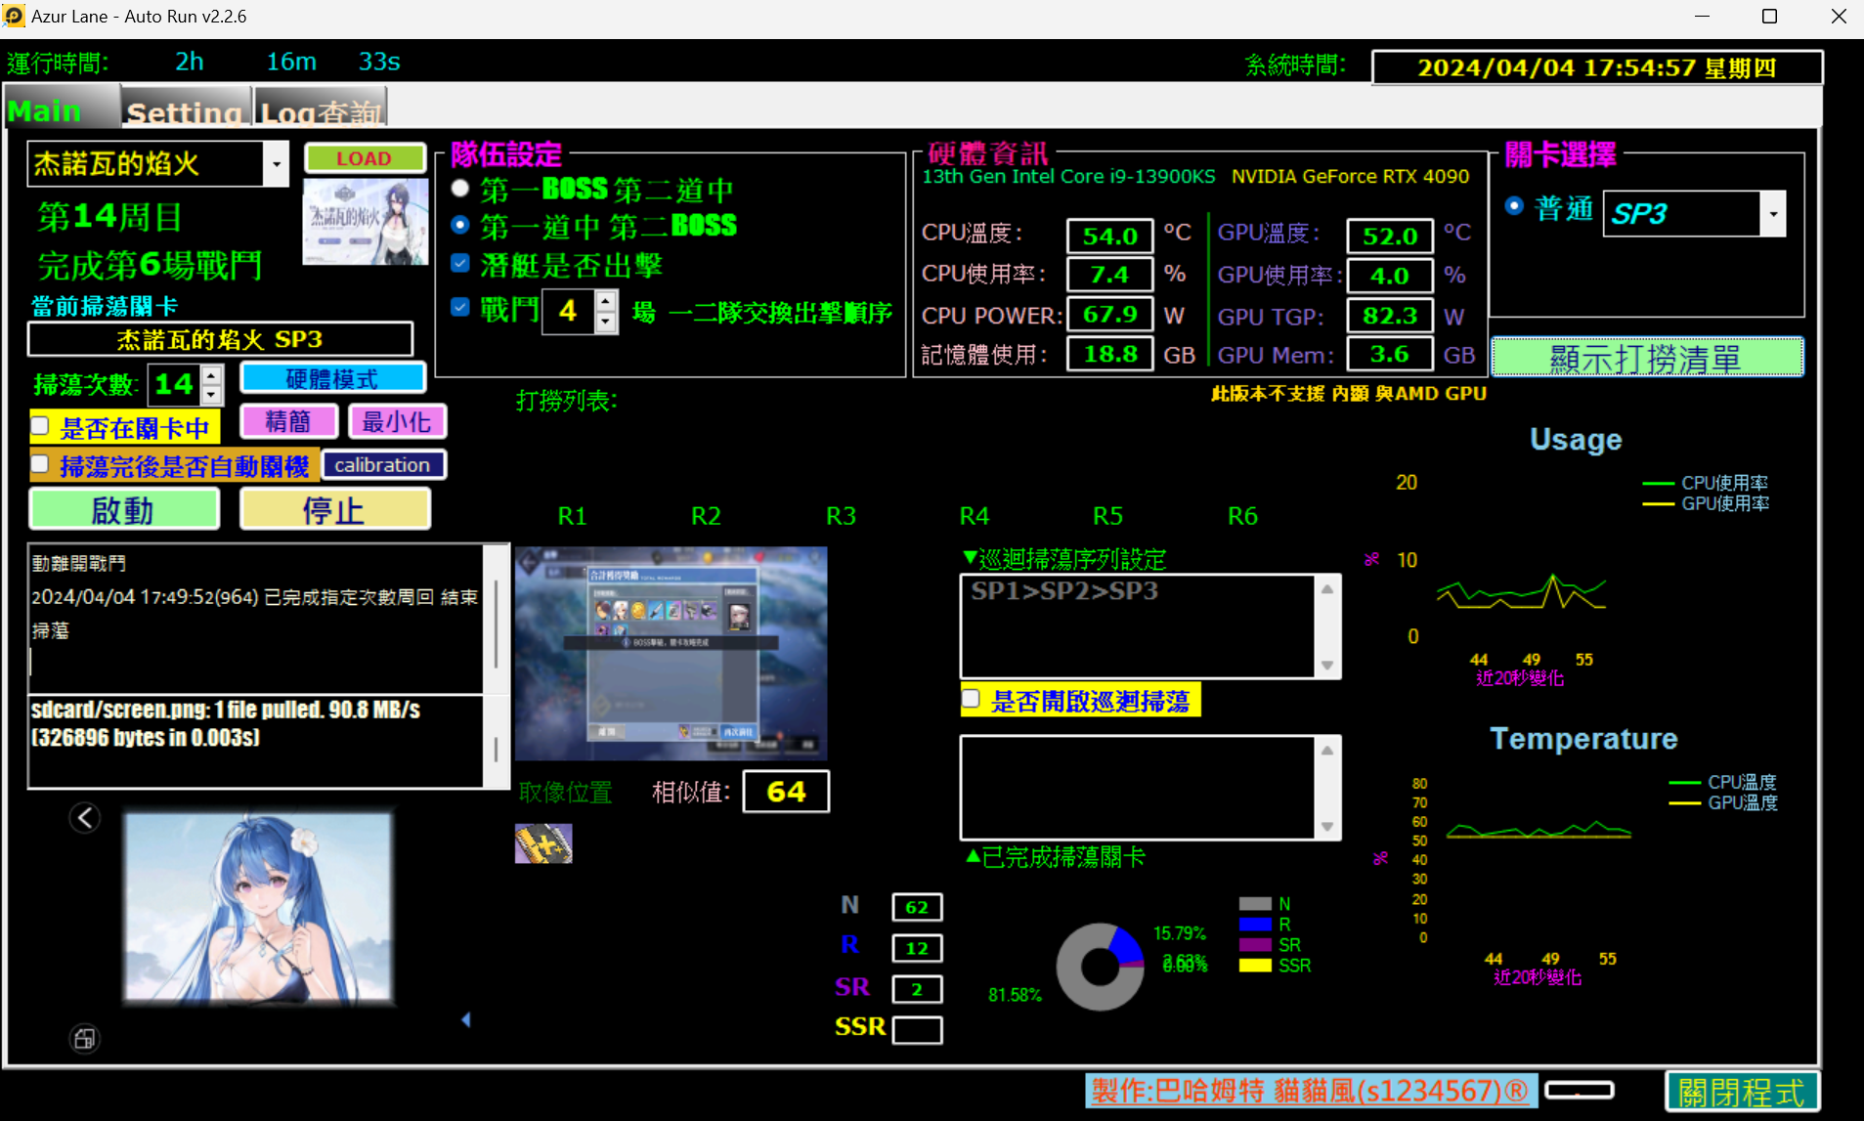
Task: Click the Azur Lane app icon in title bar
Action: tap(14, 17)
